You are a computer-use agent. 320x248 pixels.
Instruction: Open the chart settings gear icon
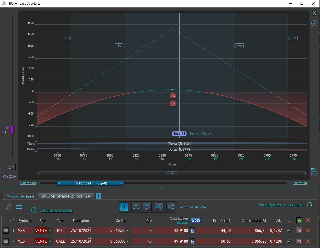(x=314, y=13)
